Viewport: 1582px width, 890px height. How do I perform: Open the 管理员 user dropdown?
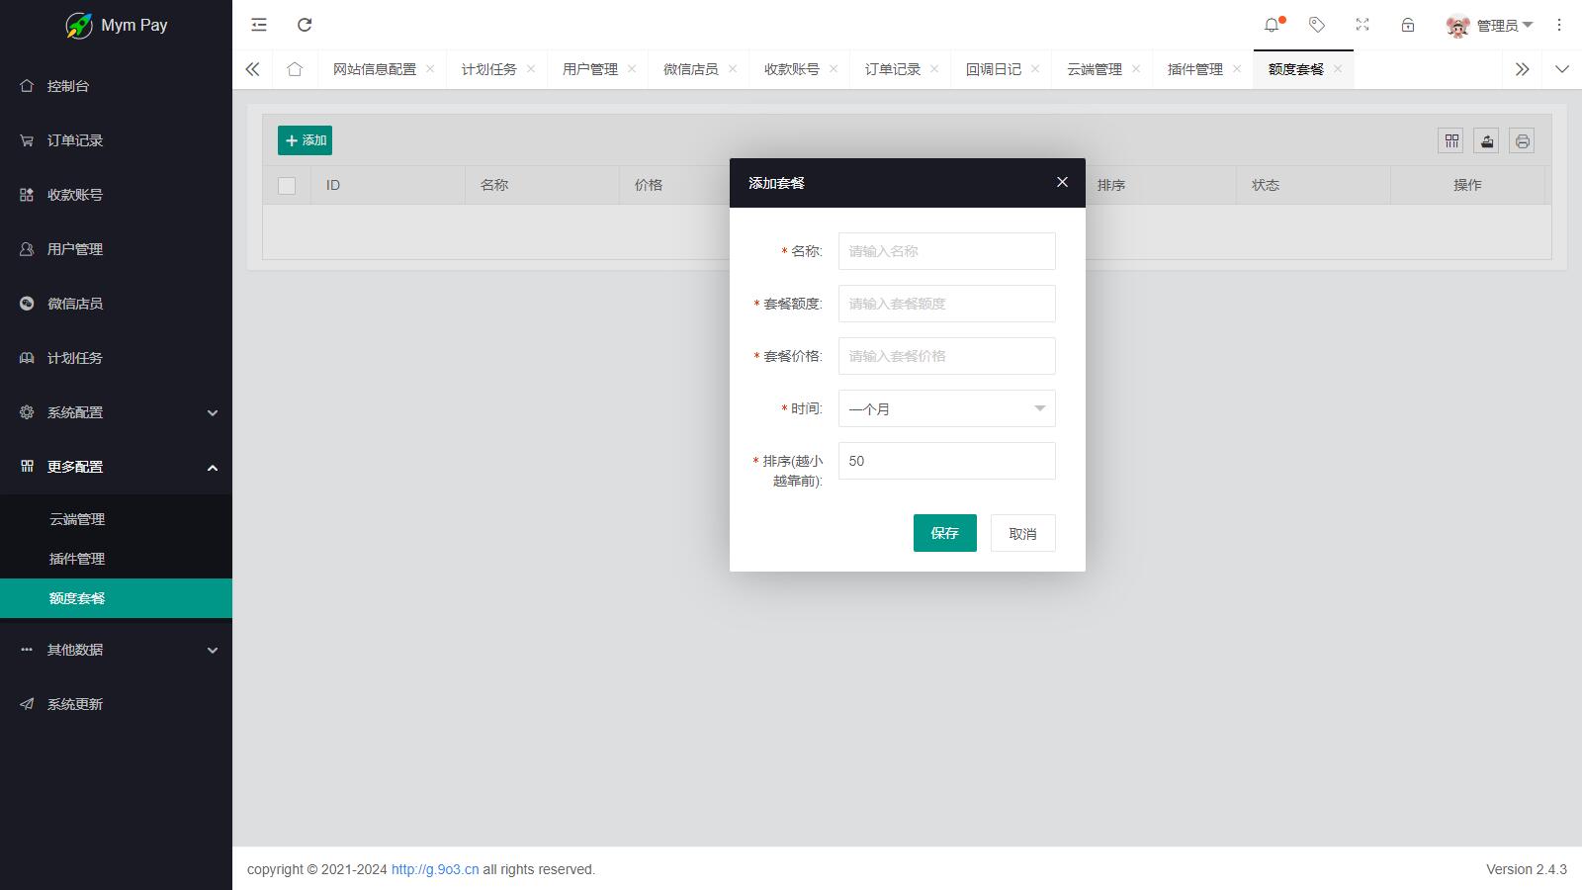(1490, 26)
